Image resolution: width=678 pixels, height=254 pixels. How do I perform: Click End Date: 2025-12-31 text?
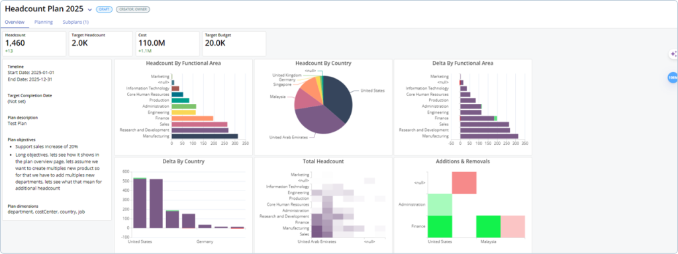click(x=30, y=79)
